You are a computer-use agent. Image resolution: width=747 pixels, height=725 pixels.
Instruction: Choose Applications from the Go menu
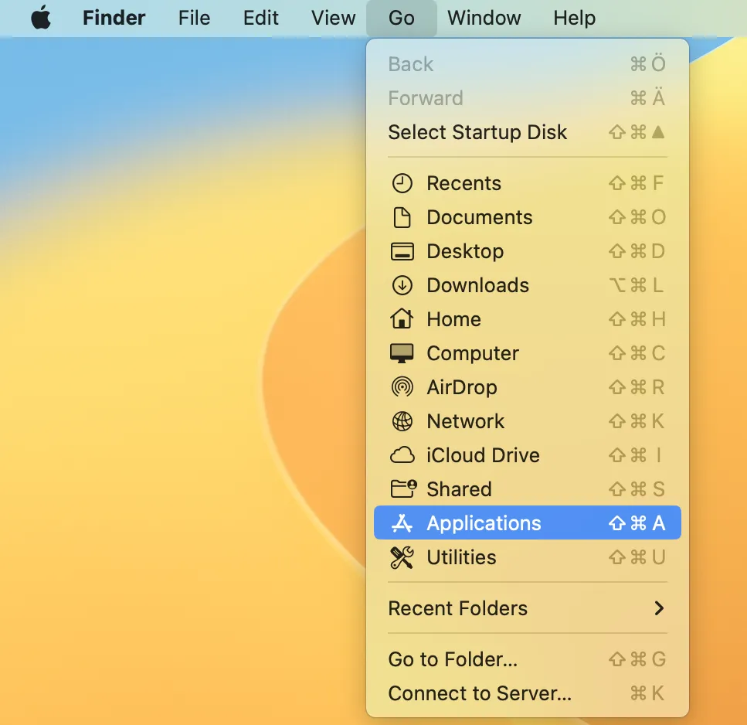(484, 523)
